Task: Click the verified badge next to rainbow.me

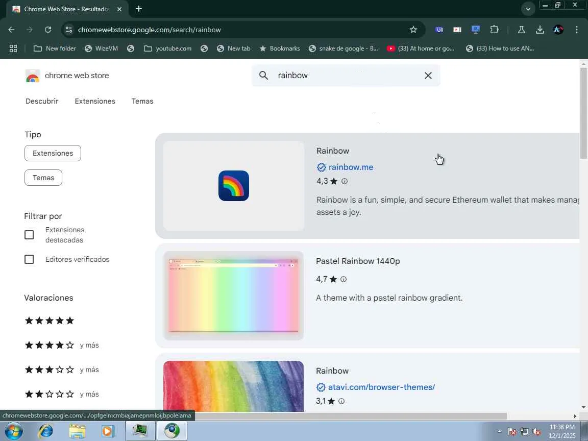Action: click(x=322, y=167)
